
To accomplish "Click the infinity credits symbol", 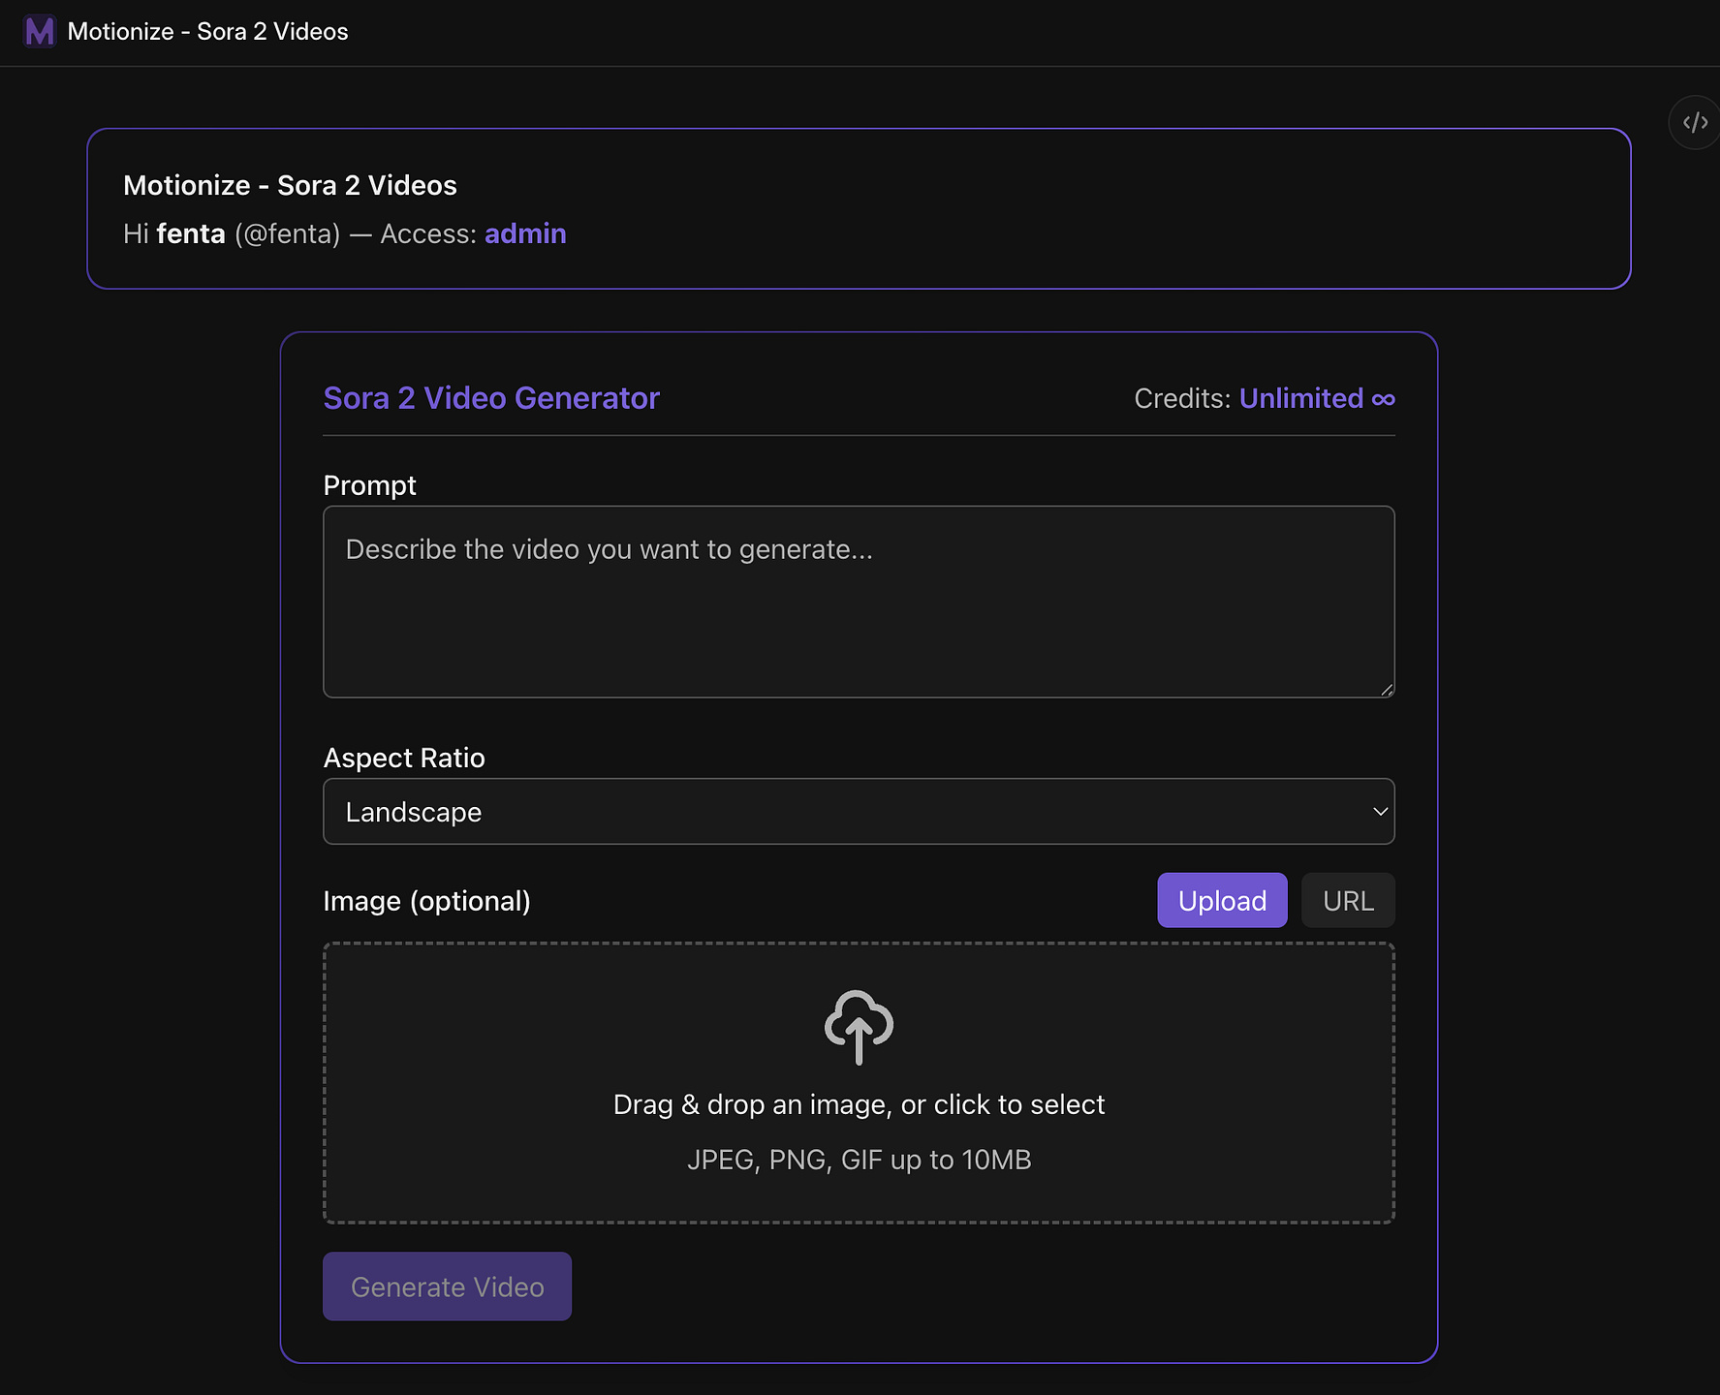I will point(1384,399).
